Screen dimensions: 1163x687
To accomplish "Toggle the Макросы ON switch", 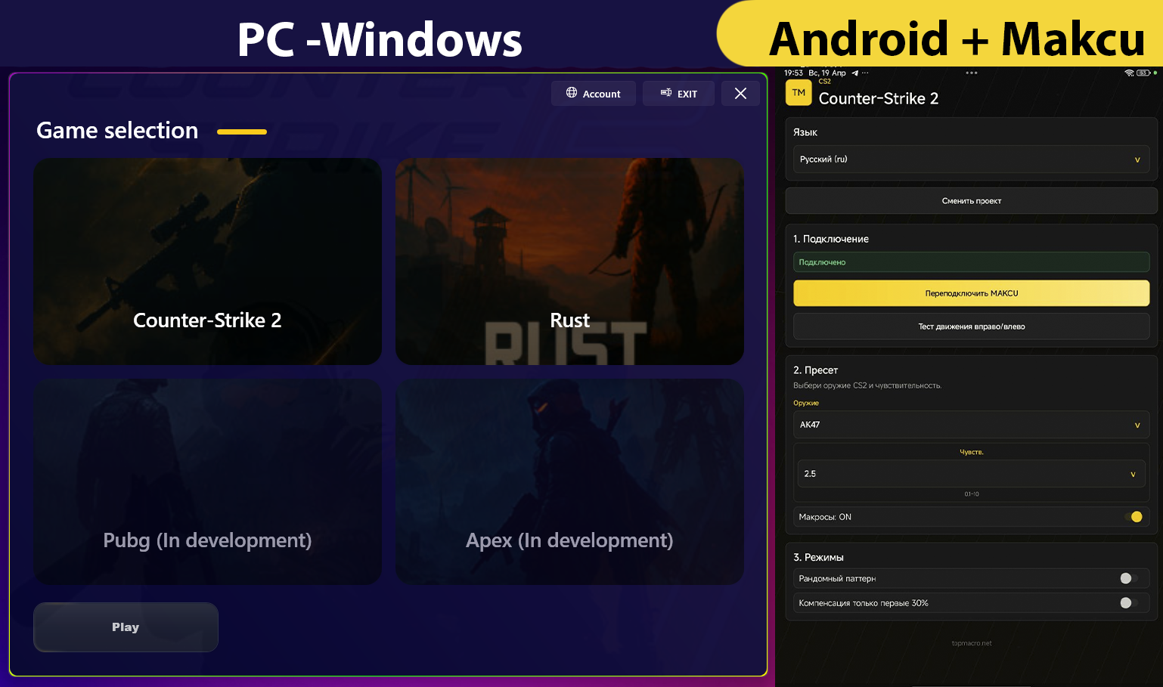I will pyautogui.click(x=1134, y=517).
